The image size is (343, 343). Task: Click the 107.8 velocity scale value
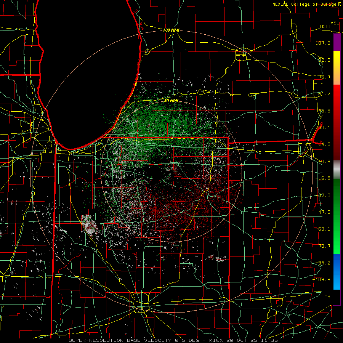pos(323,43)
